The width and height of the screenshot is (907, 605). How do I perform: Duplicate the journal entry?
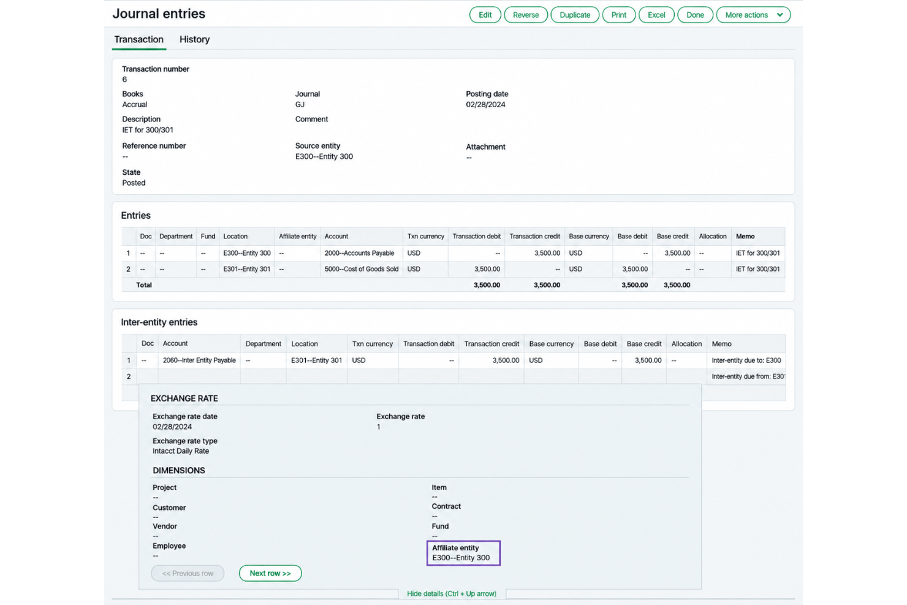(x=575, y=15)
